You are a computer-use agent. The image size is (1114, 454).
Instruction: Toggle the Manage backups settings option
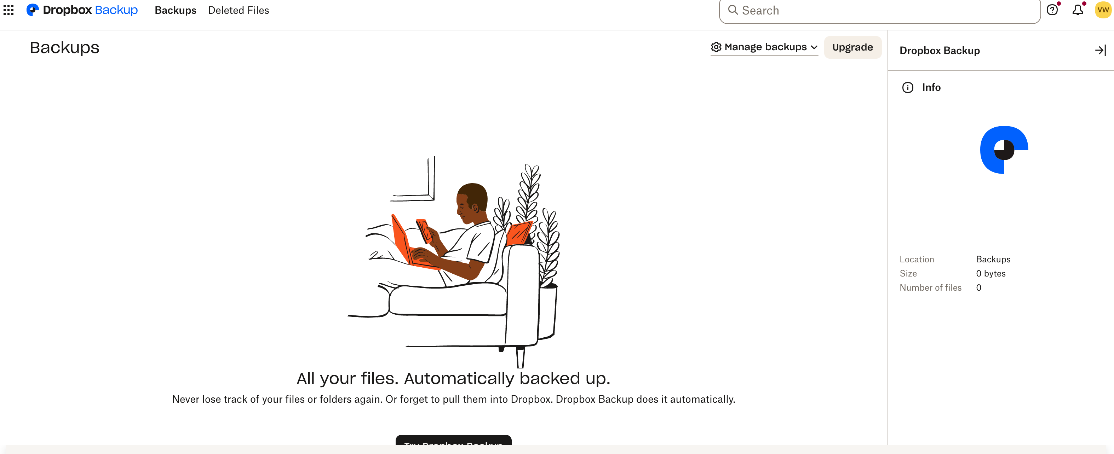pyautogui.click(x=764, y=46)
